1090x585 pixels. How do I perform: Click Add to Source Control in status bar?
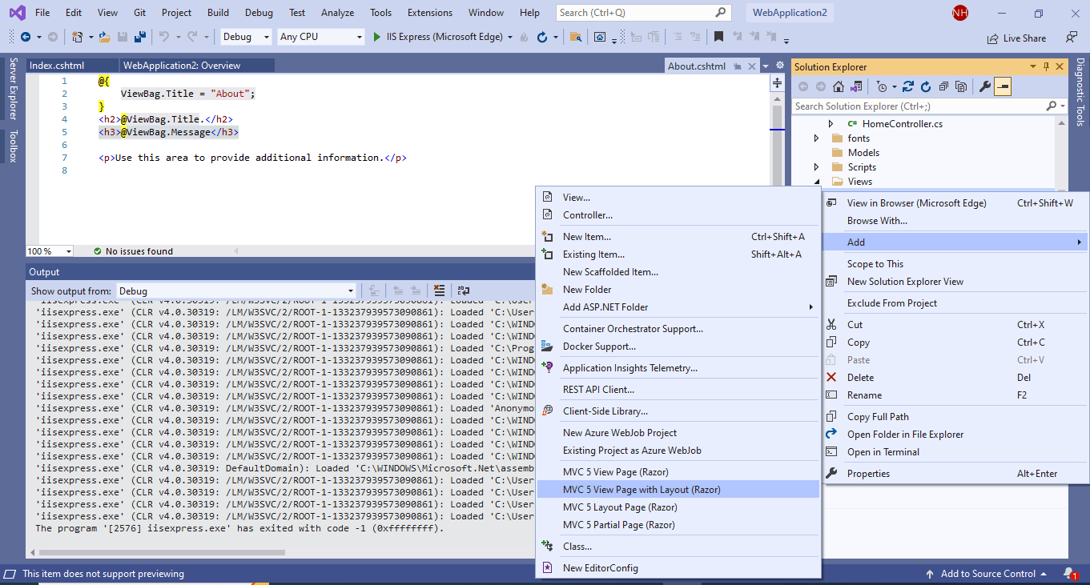[987, 573]
